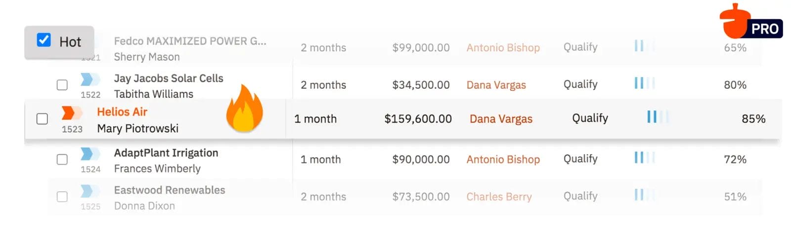
Task: Click pipeline bars icon in Helios Air row
Action: [657, 117]
